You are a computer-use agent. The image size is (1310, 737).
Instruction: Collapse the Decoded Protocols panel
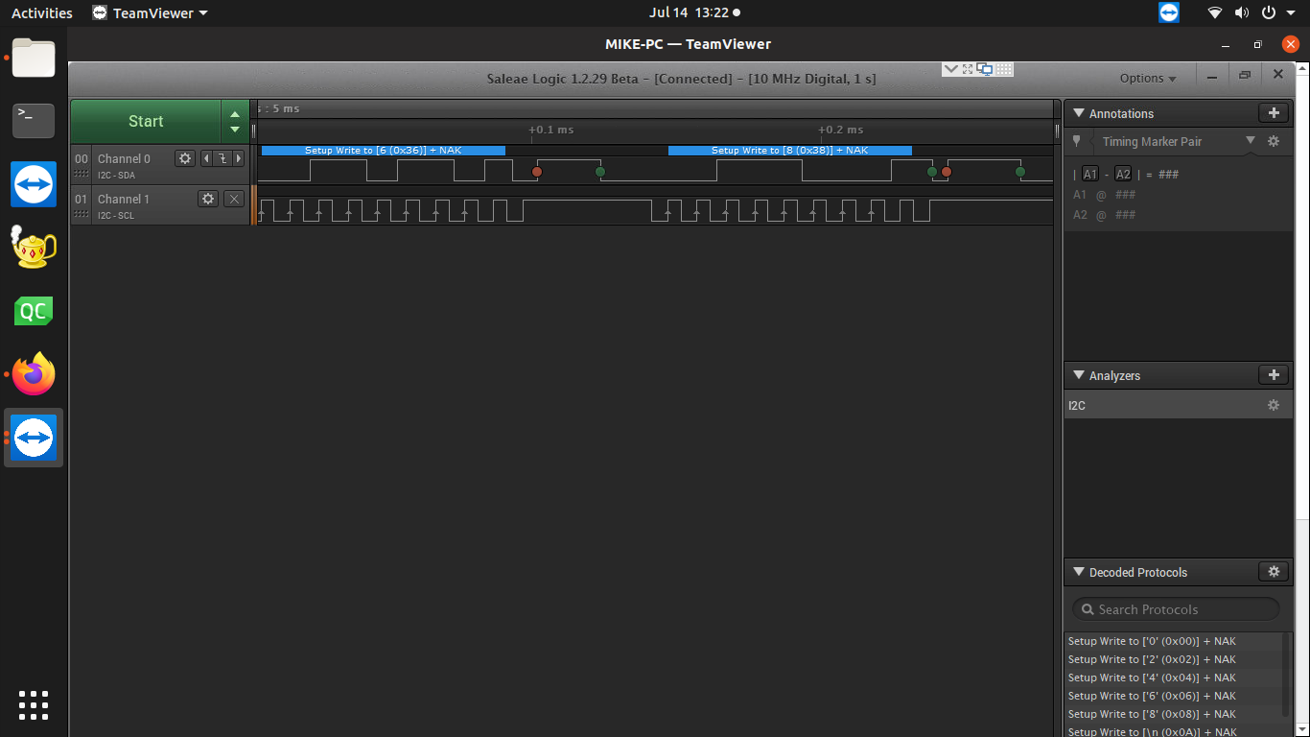[x=1078, y=573]
